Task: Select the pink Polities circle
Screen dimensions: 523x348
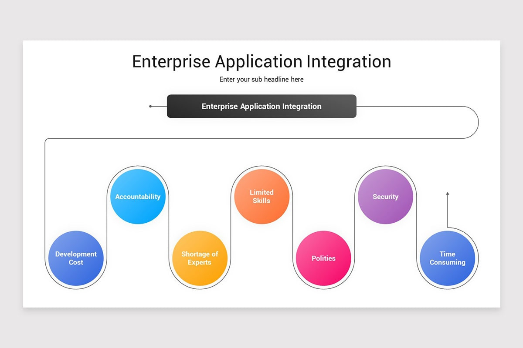Action: click(x=324, y=258)
